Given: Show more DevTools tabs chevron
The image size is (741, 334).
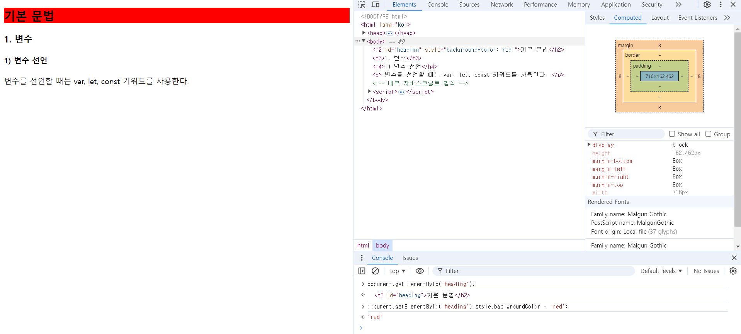Looking at the screenshot, I should [x=678, y=5].
